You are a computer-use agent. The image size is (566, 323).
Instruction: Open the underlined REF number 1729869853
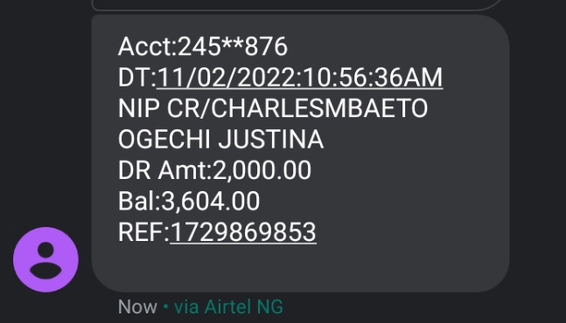tap(243, 232)
